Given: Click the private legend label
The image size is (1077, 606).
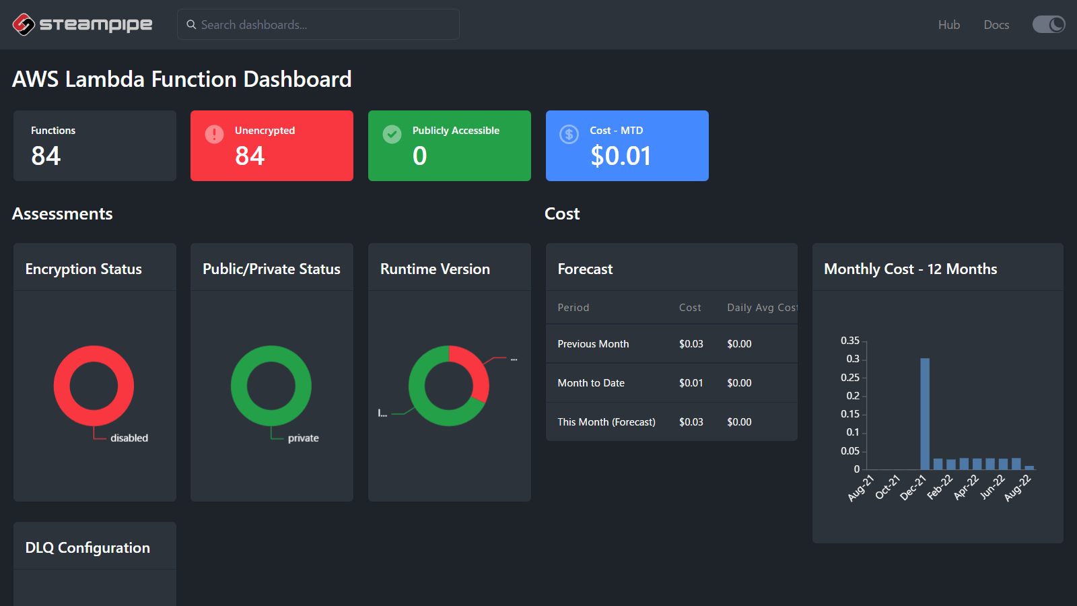Looking at the screenshot, I should pyautogui.click(x=303, y=438).
